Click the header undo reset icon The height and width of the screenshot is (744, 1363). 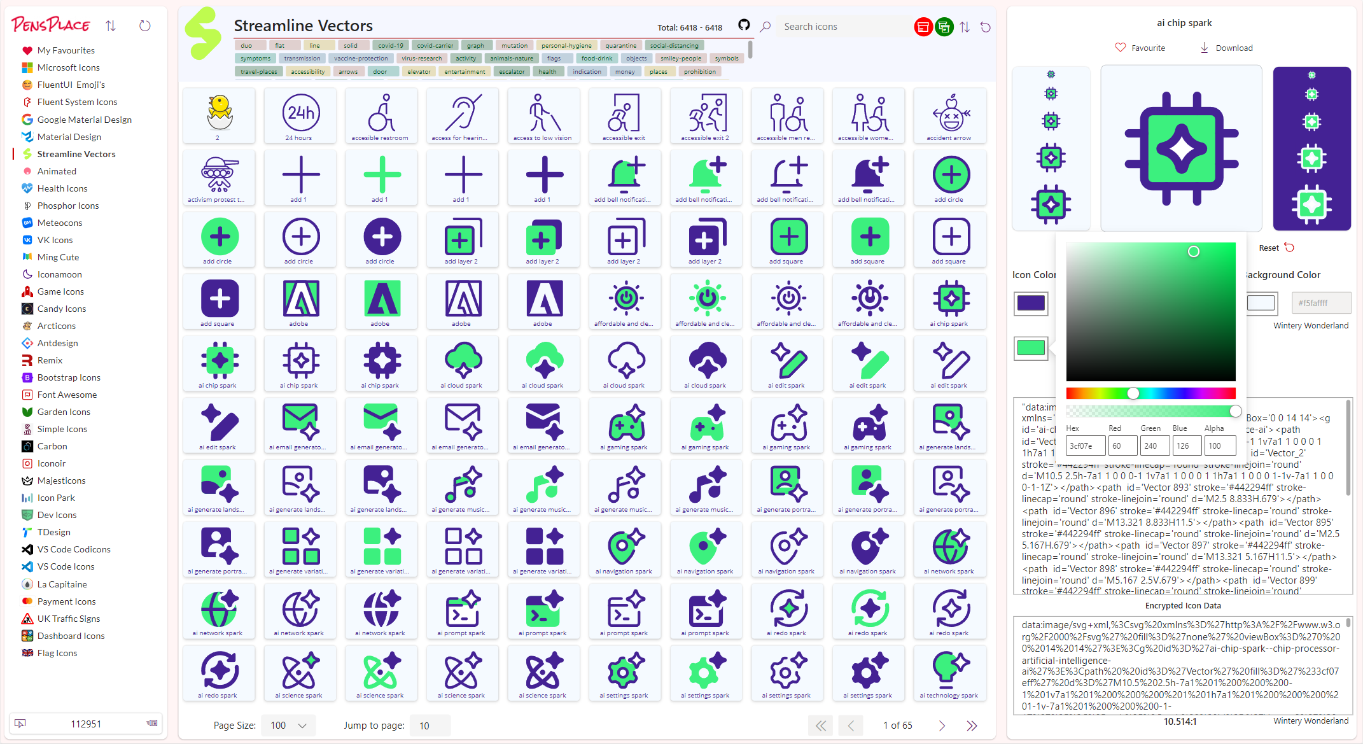[x=986, y=27]
